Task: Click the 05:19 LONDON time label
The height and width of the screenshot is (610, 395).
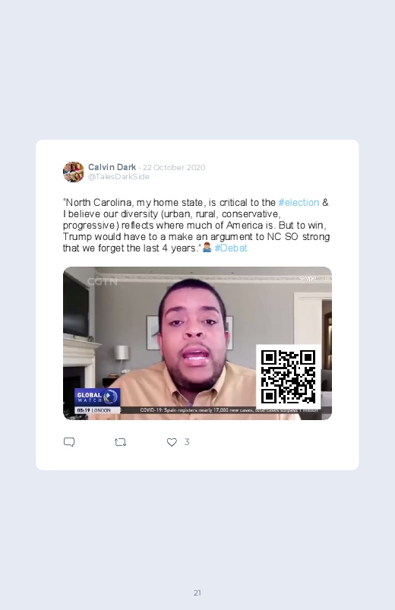Action: (x=93, y=410)
